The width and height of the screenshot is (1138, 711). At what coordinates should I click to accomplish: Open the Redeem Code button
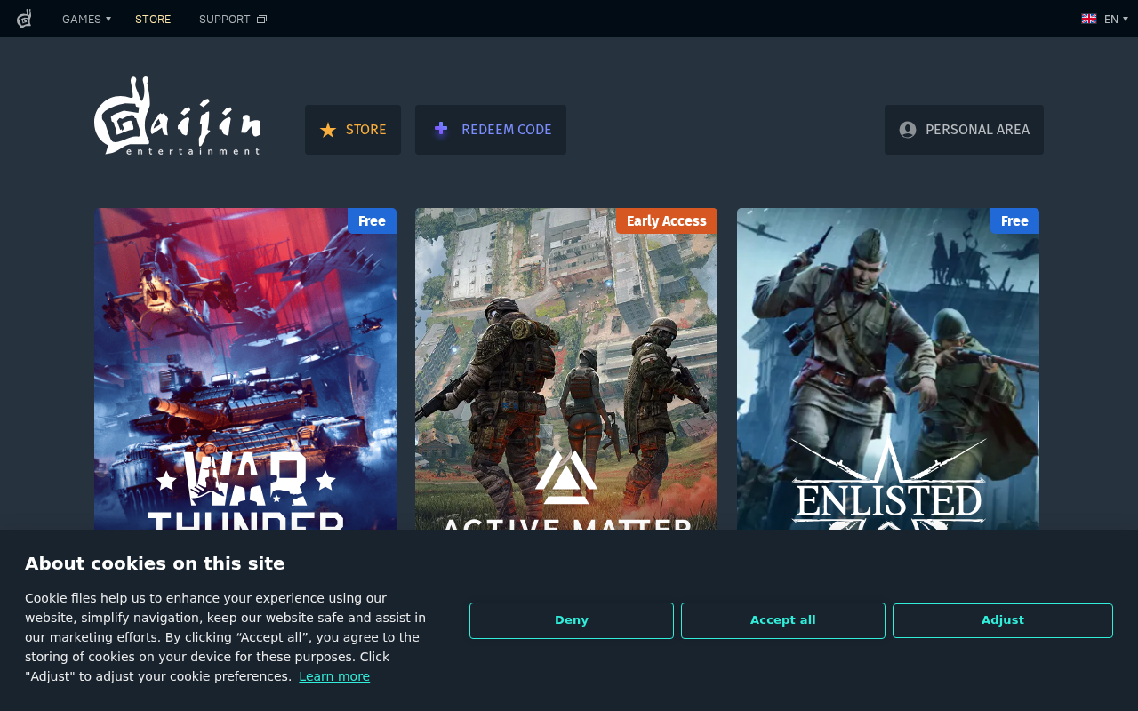491,130
